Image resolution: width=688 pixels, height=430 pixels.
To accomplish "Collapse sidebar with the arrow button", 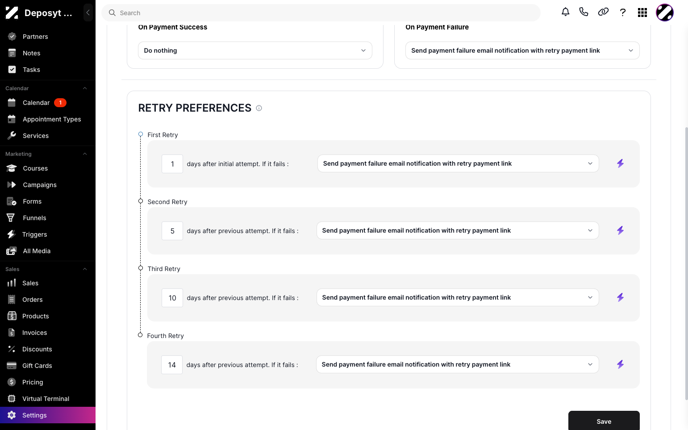I will 88,13.
